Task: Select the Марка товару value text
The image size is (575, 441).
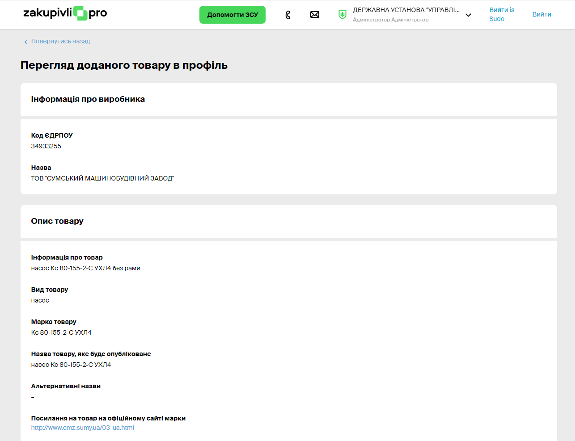Action: click(x=61, y=332)
